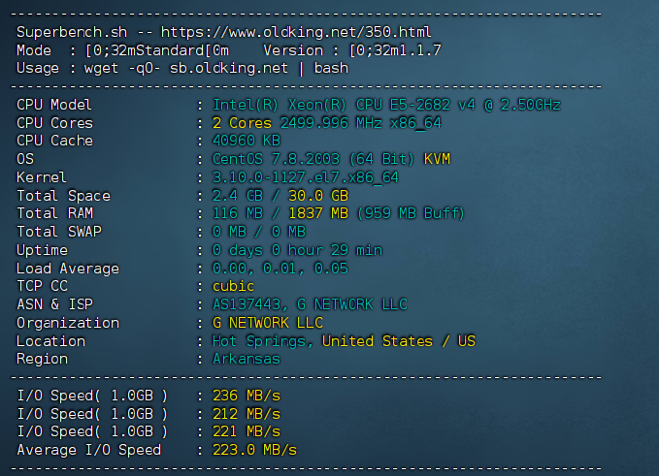Click the Intel(R) Xeon(R) CPU E5-2682 value
This screenshot has height=476, width=659.
(386, 105)
